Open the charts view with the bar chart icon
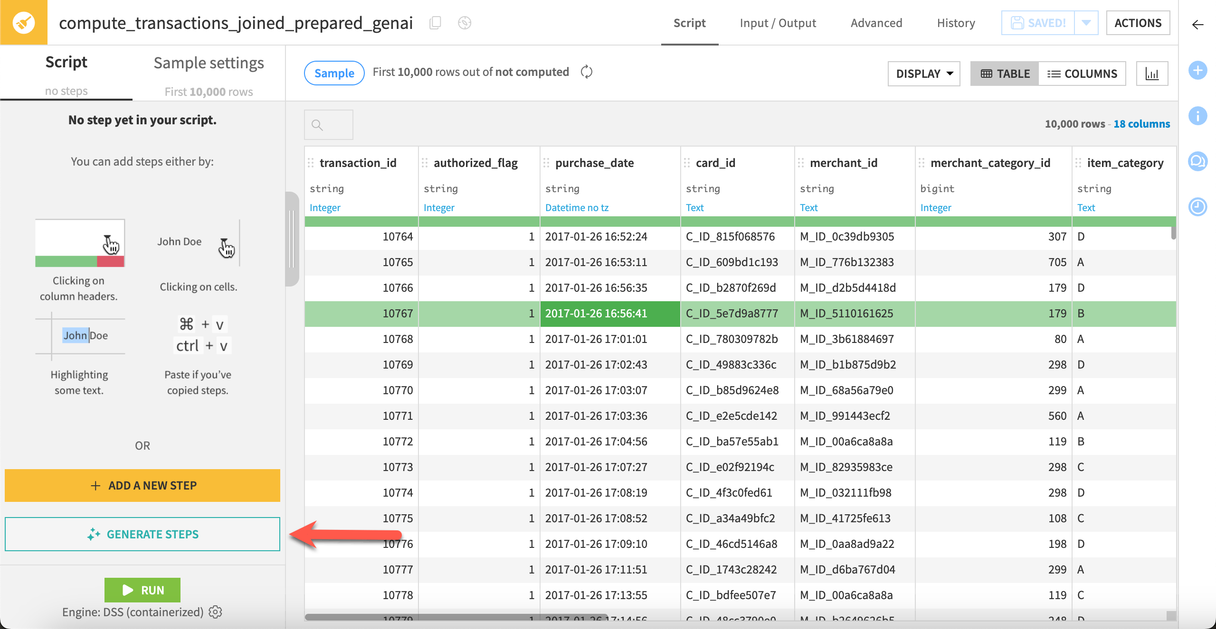Viewport: 1216px width, 629px height. (x=1152, y=73)
